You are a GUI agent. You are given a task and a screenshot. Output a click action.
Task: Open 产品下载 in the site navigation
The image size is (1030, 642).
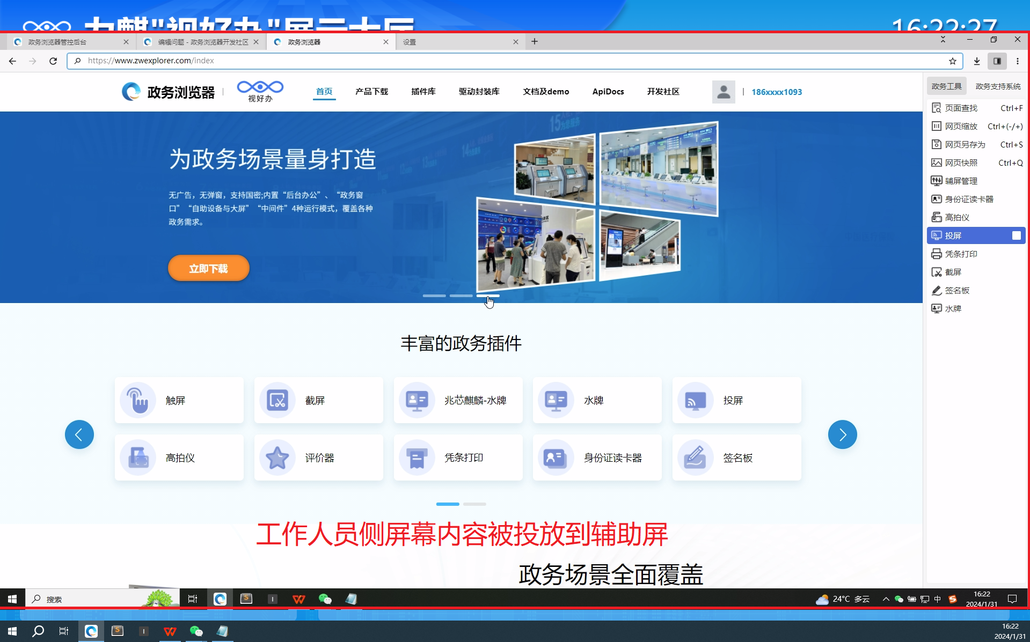tap(371, 92)
